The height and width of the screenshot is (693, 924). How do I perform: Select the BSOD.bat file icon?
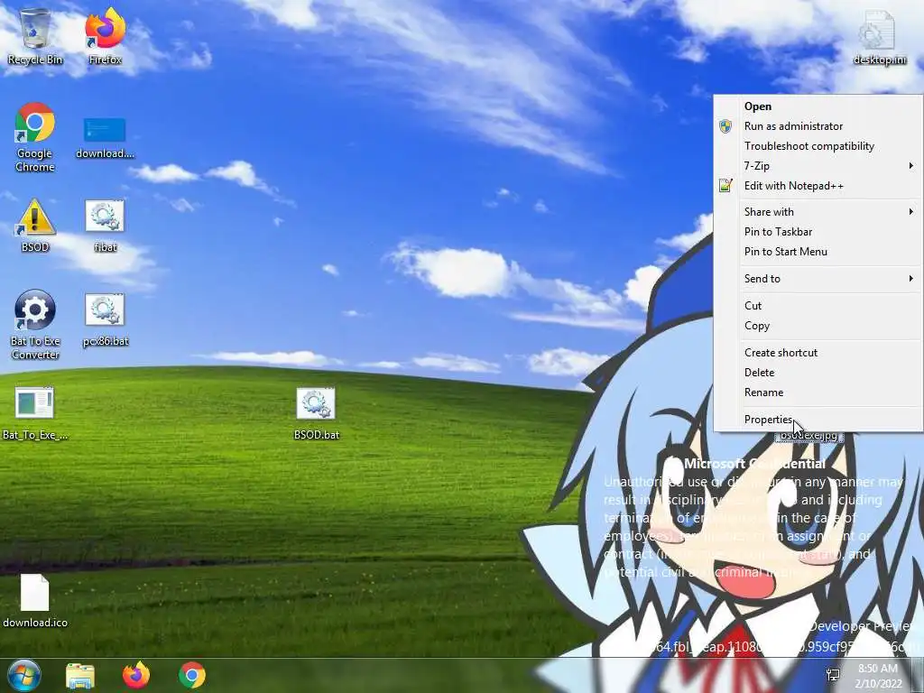[317, 413]
